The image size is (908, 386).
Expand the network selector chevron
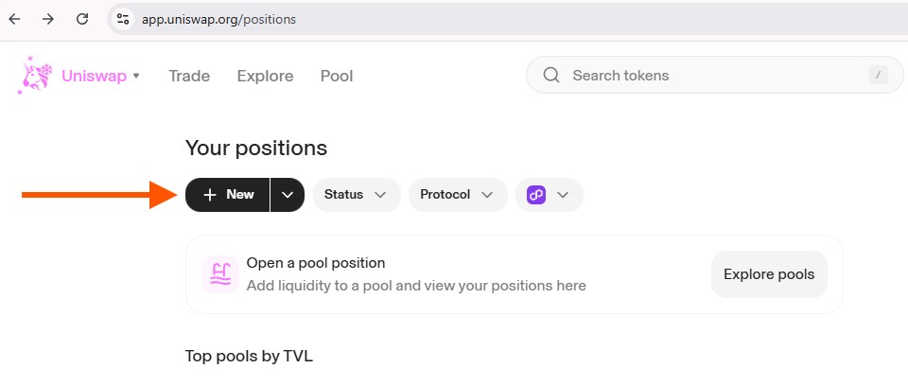(x=563, y=195)
